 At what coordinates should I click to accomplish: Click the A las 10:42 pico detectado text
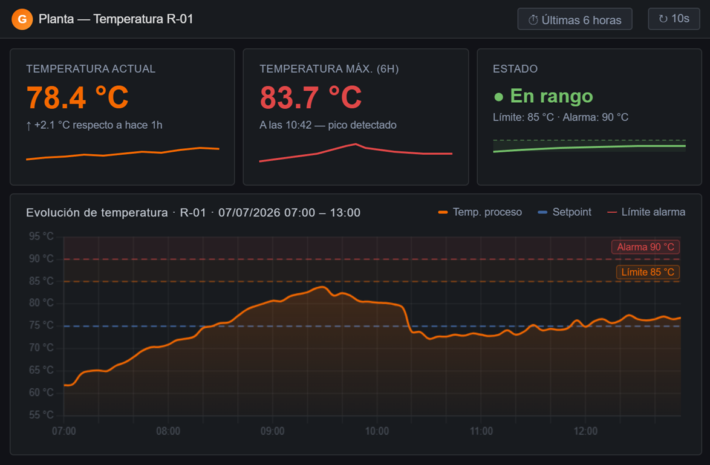click(x=328, y=125)
